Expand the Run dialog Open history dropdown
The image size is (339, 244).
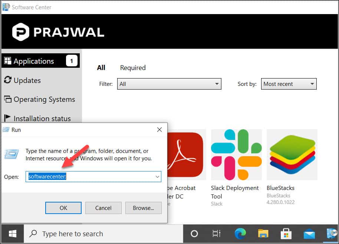(157, 177)
